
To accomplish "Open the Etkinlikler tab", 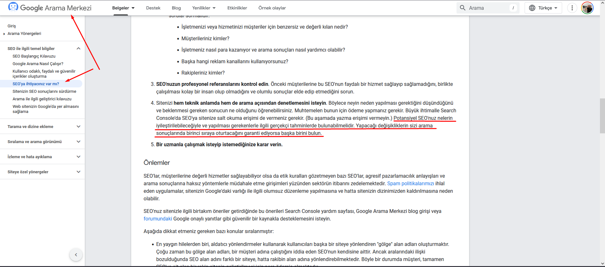I will point(237,8).
